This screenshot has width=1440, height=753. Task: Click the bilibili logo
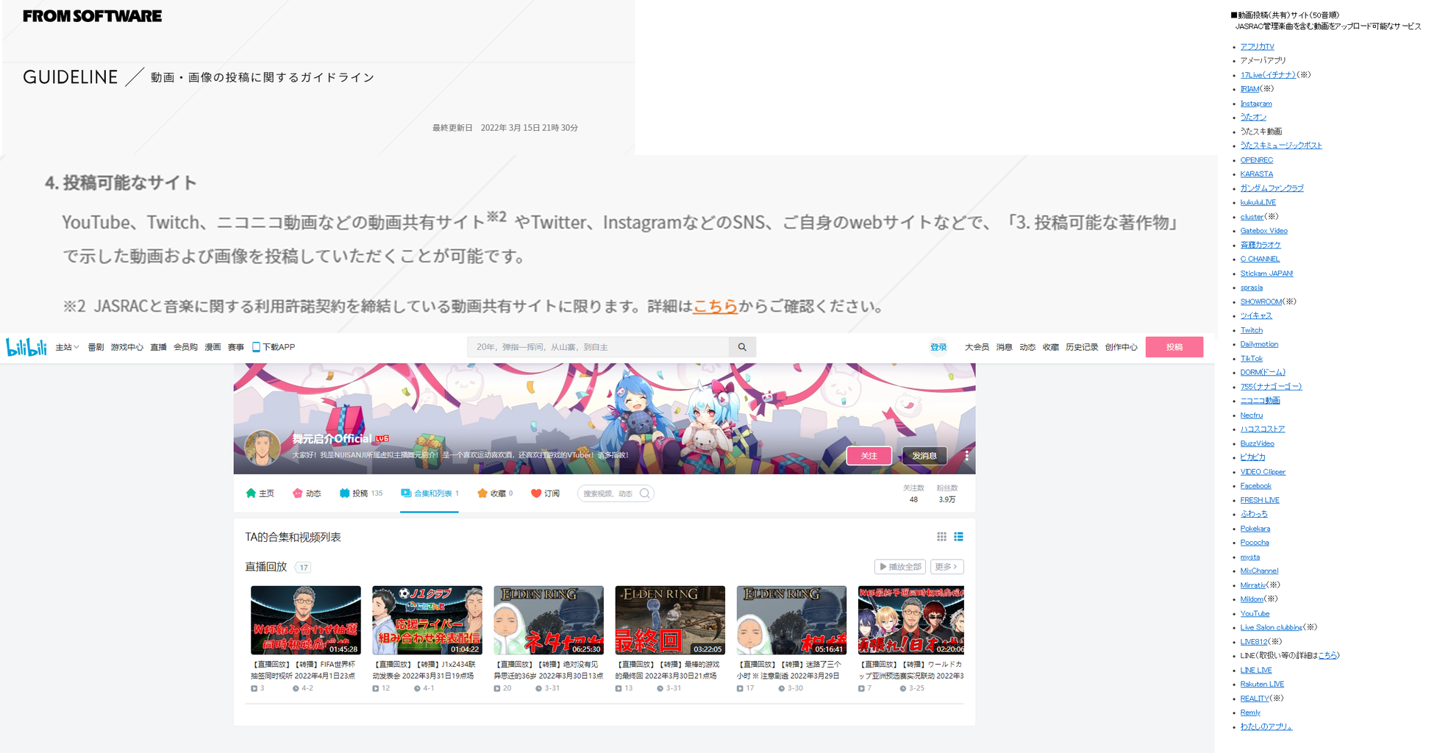click(26, 347)
